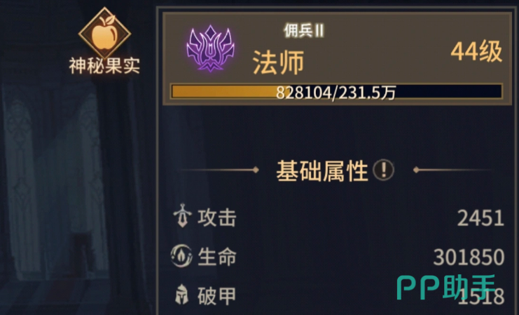Click the flame icon beside 生命
519x315 pixels.
(x=181, y=256)
